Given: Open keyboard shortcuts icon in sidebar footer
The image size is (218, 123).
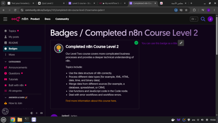Looking at the screenshot, I should click(x=41, y=113).
